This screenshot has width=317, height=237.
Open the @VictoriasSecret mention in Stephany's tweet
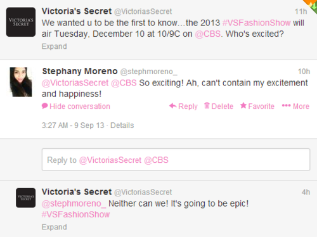click(x=75, y=83)
